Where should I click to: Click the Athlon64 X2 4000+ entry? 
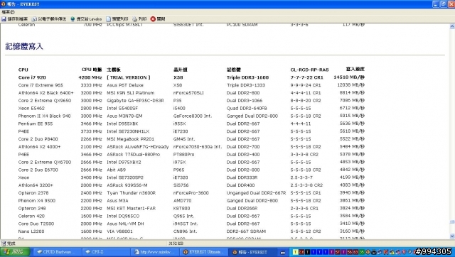pyautogui.click(x=40, y=147)
